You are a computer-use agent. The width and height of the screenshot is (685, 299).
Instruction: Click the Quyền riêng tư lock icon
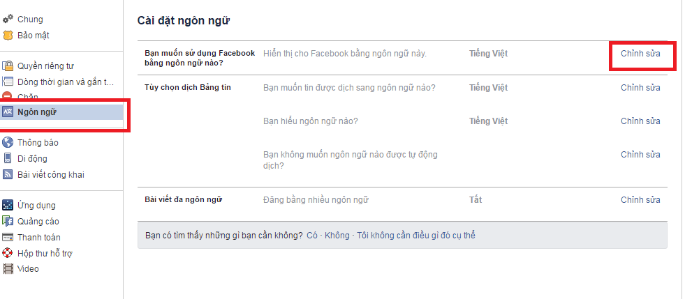[x=8, y=66]
